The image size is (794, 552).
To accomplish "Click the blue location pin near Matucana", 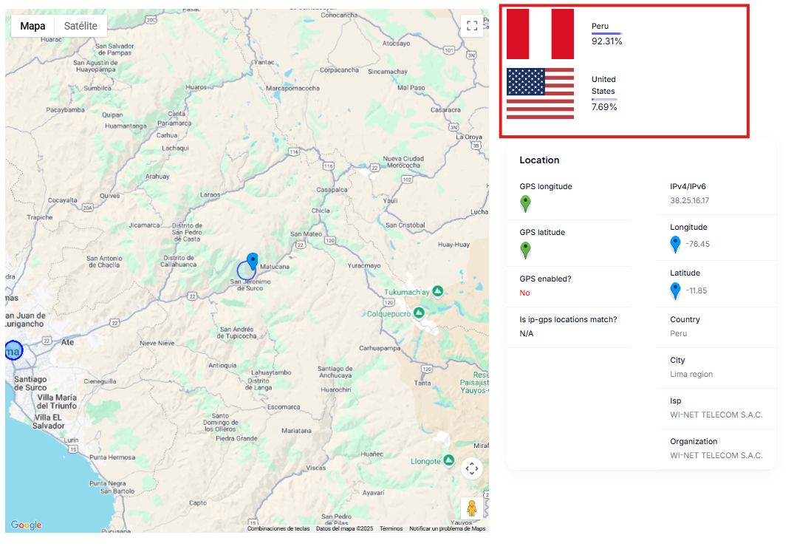I will click(252, 261).
